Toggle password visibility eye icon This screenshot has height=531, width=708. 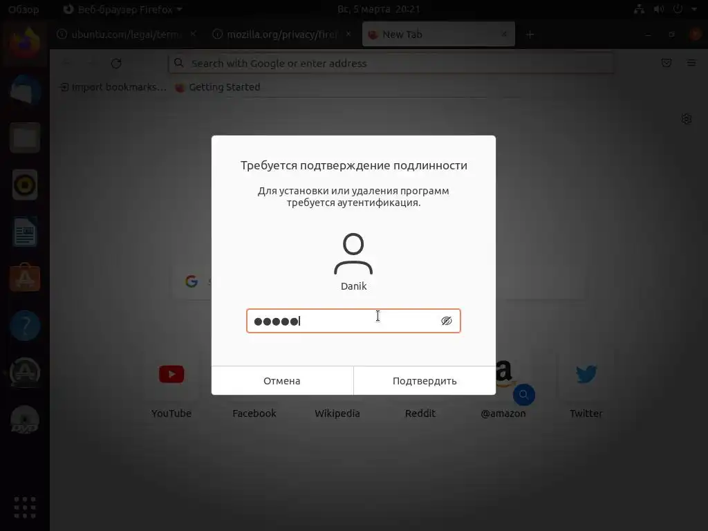[446, 321]
